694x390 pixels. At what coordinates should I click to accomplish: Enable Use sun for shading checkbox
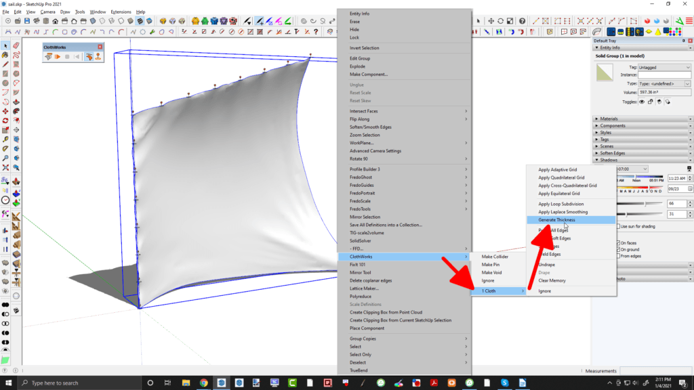pyautogui.click(x=618, y=226)
